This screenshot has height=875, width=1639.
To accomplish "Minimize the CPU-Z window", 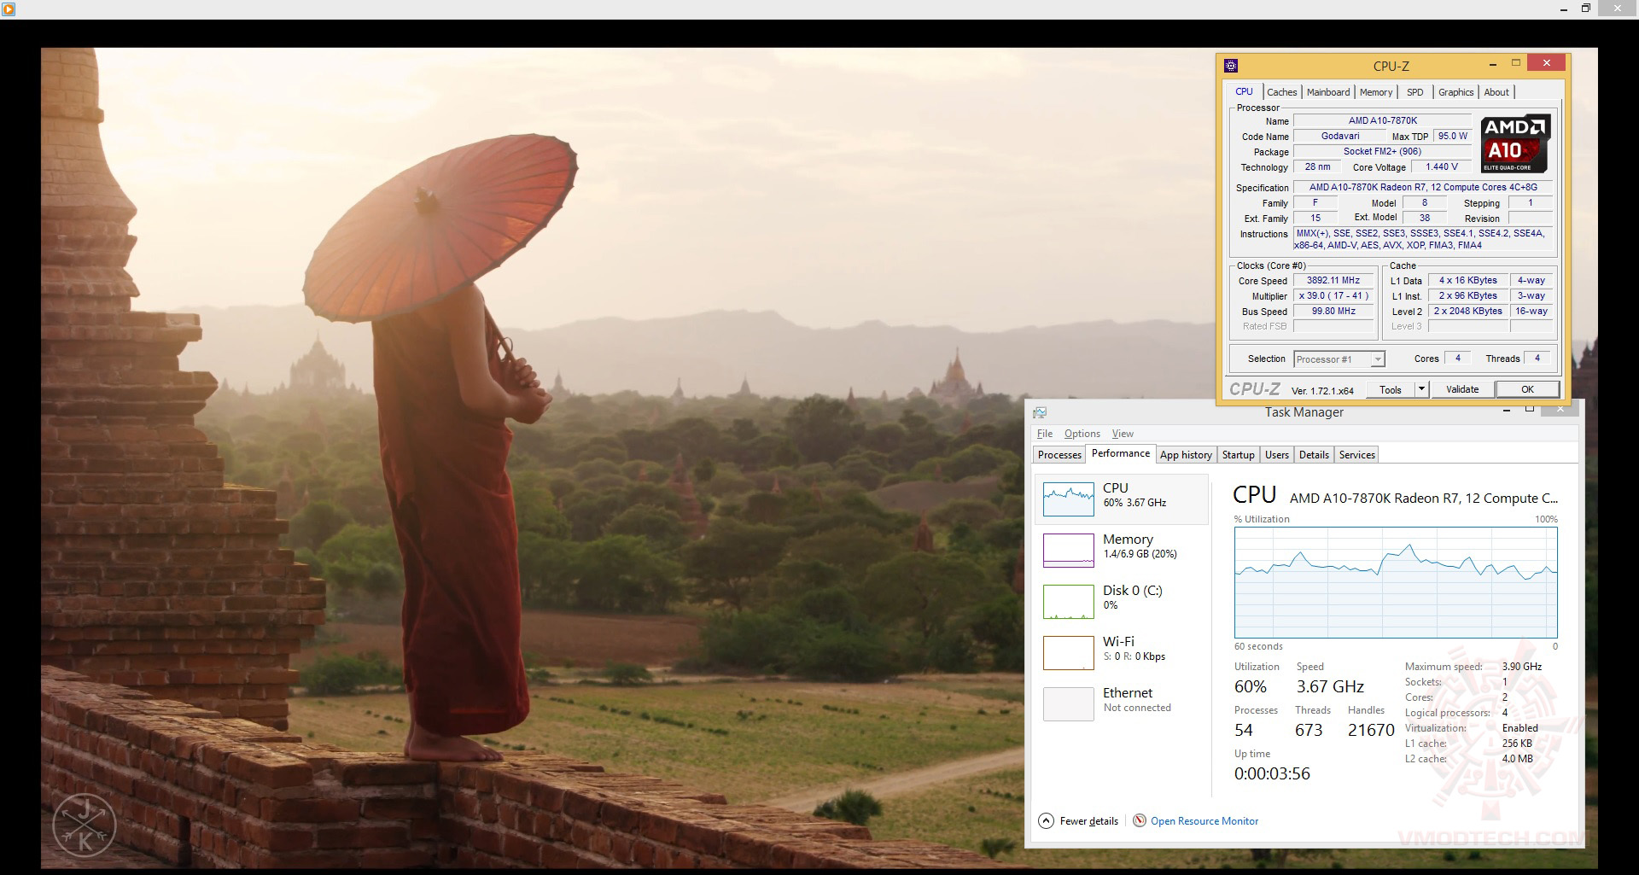I will point(1492,64).
